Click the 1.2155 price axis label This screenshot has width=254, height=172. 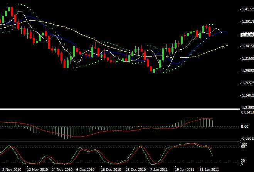(x=248, y=107)
